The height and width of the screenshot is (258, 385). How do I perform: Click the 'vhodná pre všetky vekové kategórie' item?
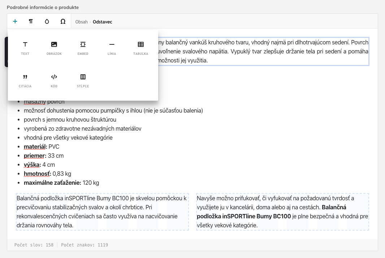point(68,137)
